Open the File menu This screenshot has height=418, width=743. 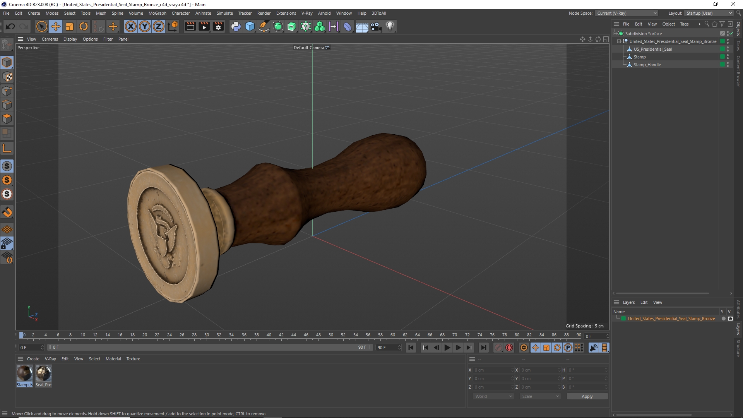coord(6,13)
